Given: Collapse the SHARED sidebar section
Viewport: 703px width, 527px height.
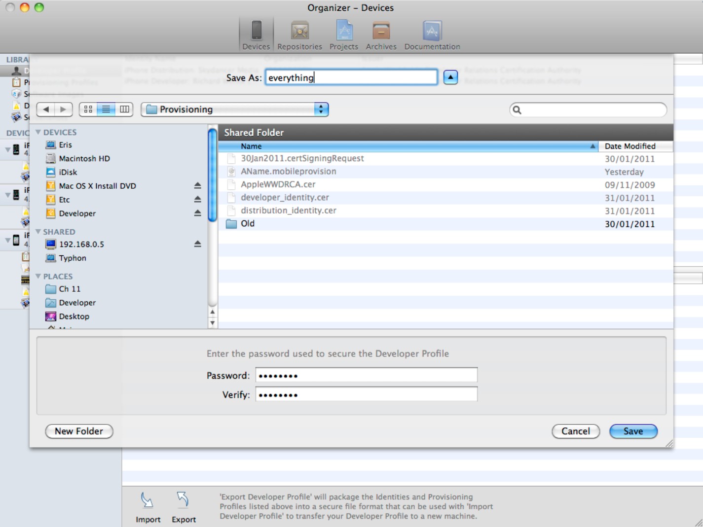Looking at the screenshot, I should pyautogui.click(x=38, y=232).
